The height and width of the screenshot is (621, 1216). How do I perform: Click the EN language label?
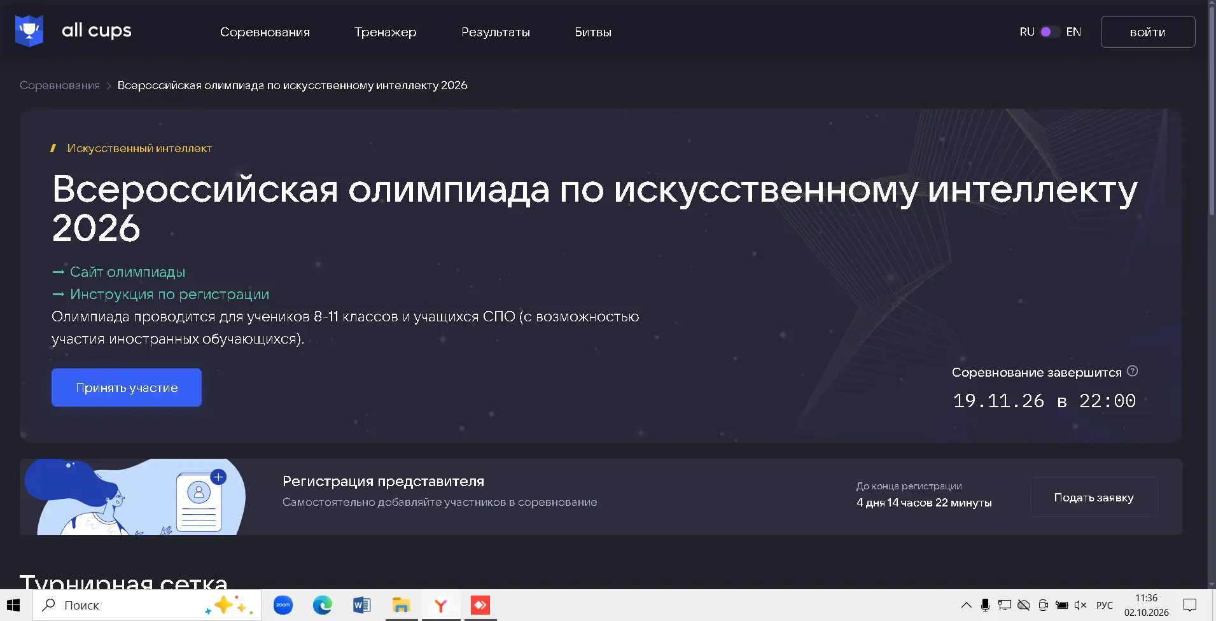(1073, 32)
